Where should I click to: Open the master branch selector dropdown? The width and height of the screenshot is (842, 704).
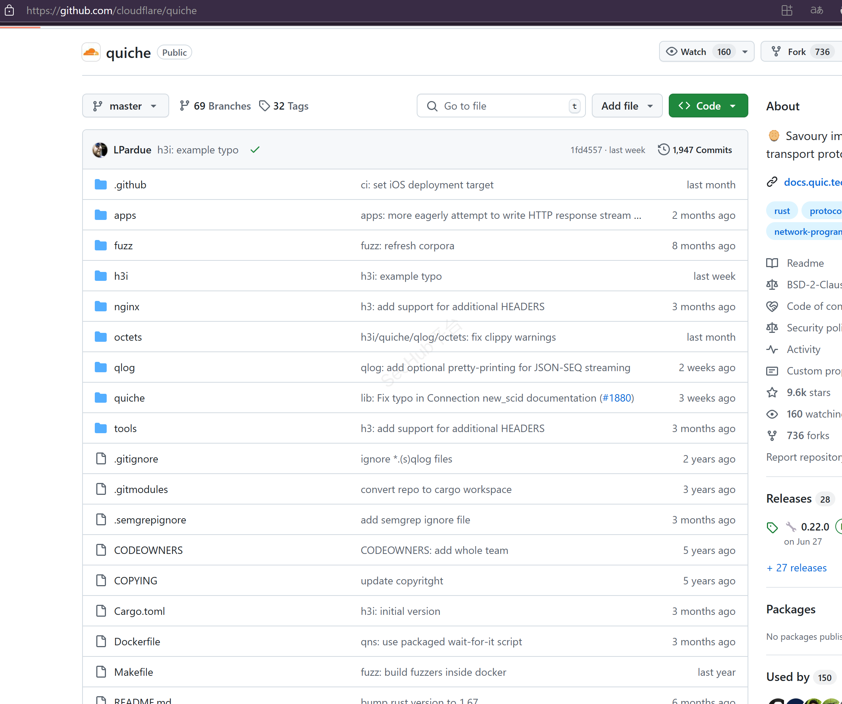pos(125,106)
